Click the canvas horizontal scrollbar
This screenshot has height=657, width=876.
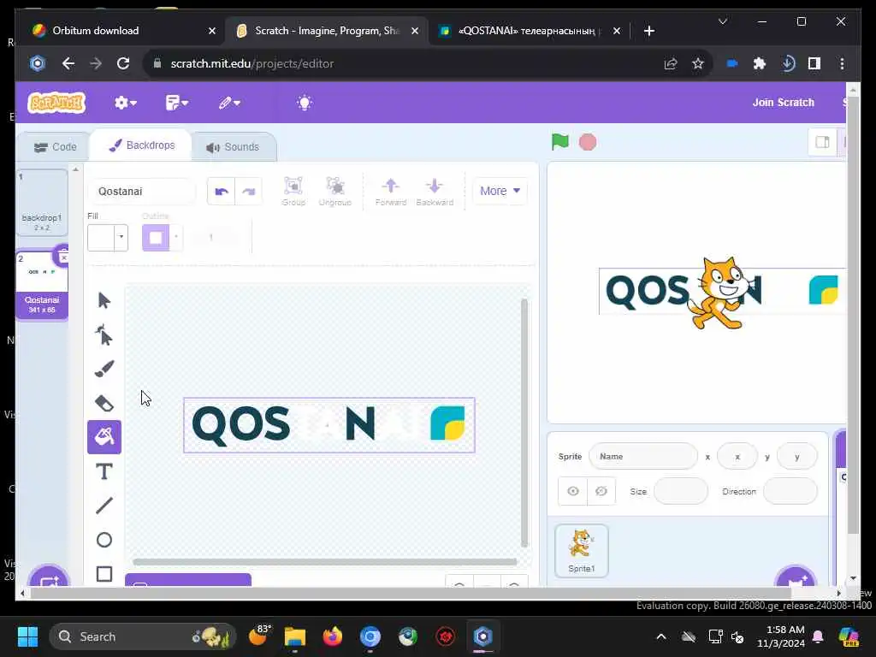pyautogui.click(x=324, y=561)
